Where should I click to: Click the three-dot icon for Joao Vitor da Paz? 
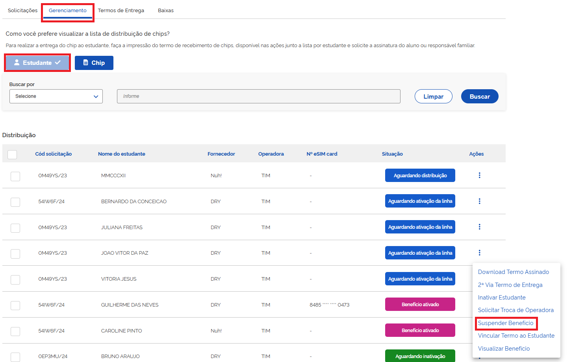[479, 253]
